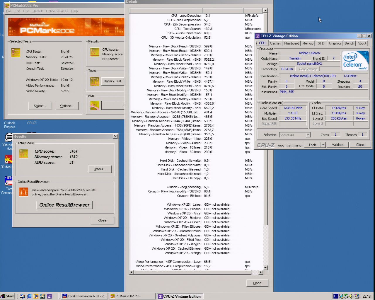Switch to the Mainboard tab in CPU-Z
Viewport: 375px width, 300px height.
[x=292, y=43]
